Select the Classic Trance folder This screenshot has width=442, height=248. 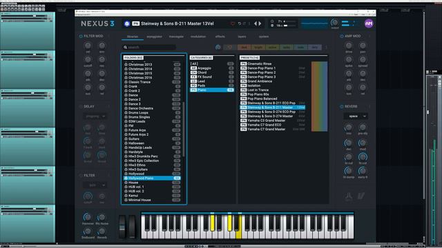click(152, 82)
